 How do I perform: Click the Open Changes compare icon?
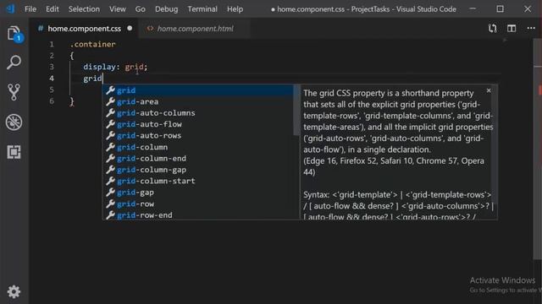click(493, 29)
